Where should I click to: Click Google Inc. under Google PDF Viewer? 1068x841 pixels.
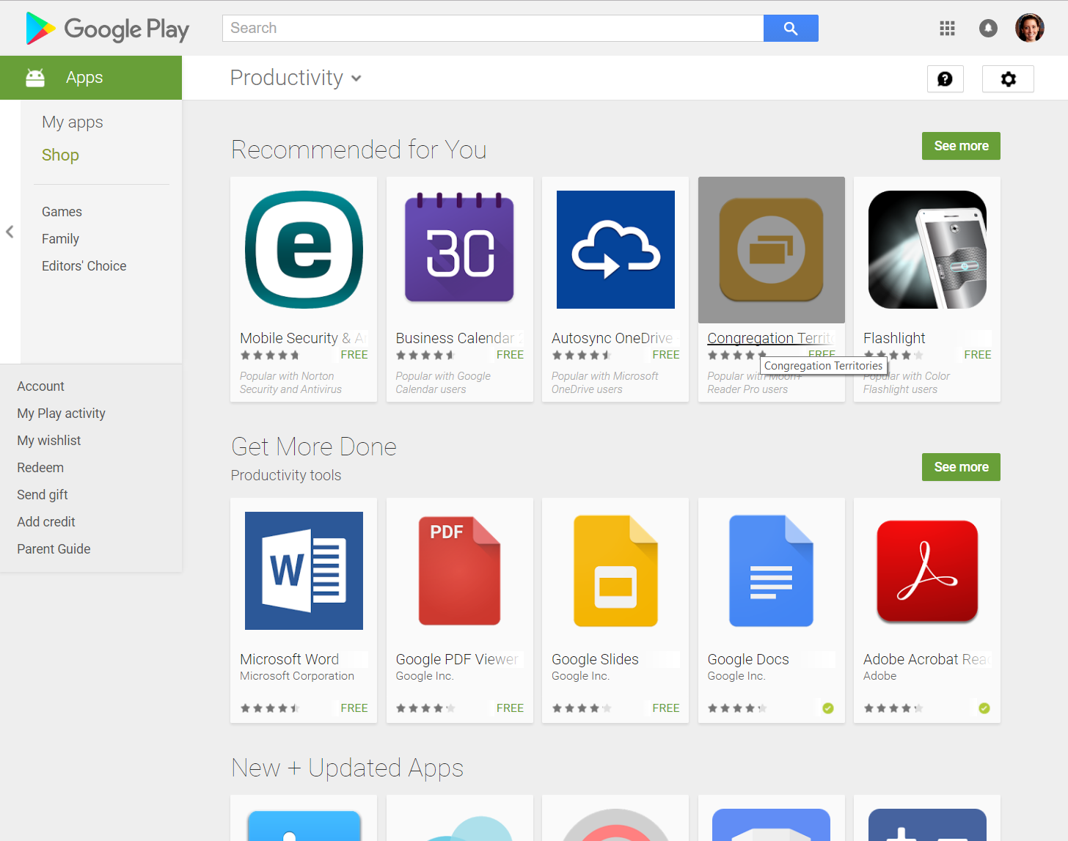coord(425,676)
